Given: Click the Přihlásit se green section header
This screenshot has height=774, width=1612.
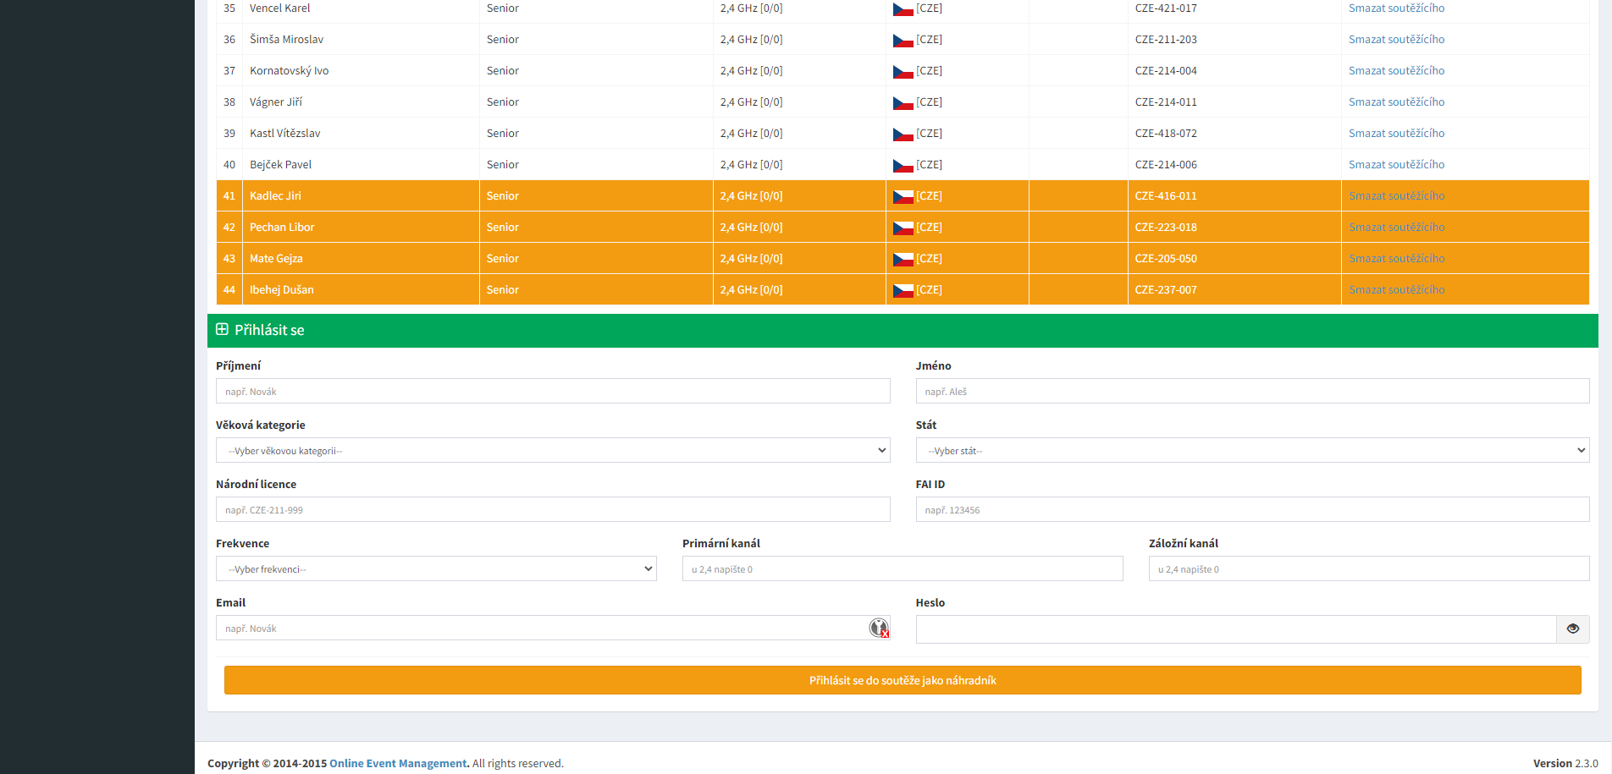Looking at the screenshot, I should click(903, 331).
